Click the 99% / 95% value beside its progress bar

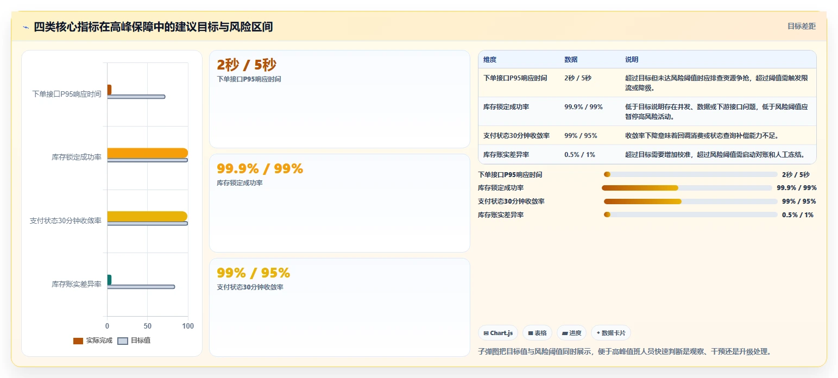coord(799,201)
